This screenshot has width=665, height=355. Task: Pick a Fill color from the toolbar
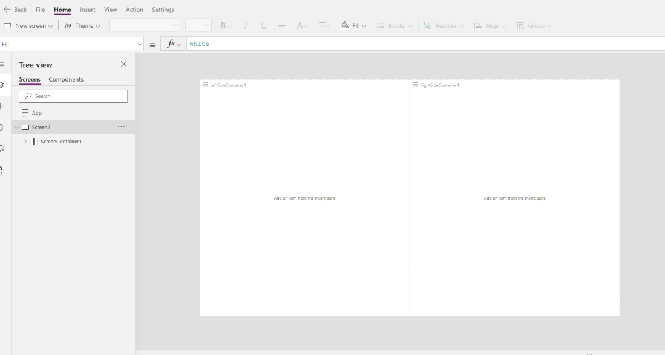click(x=354, y=26)
